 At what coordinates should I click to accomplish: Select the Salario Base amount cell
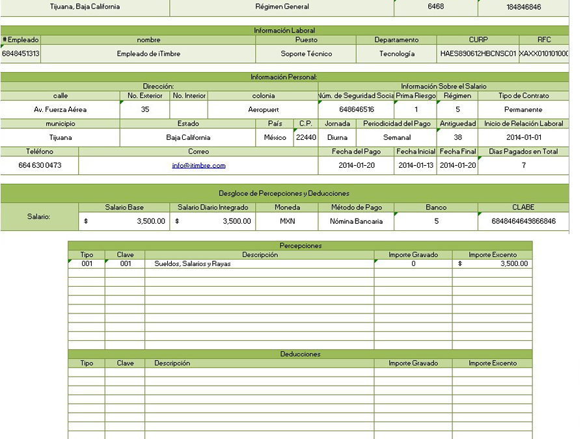(x=124, y=221)
